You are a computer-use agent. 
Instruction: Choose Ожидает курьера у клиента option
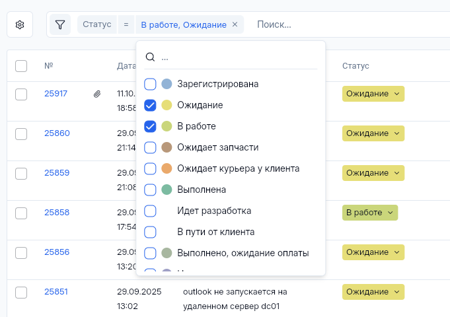click(238, 168)
